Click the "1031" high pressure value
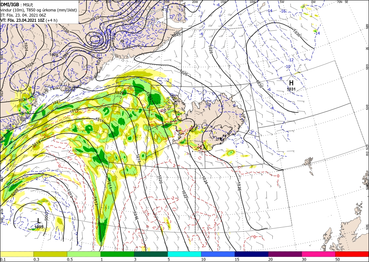Screen dimensions: 369x262 point(291,89)
